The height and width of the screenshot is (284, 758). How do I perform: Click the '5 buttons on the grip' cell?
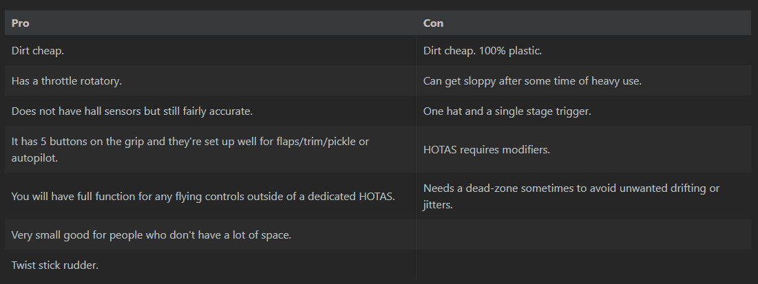(x=210, y=149)
